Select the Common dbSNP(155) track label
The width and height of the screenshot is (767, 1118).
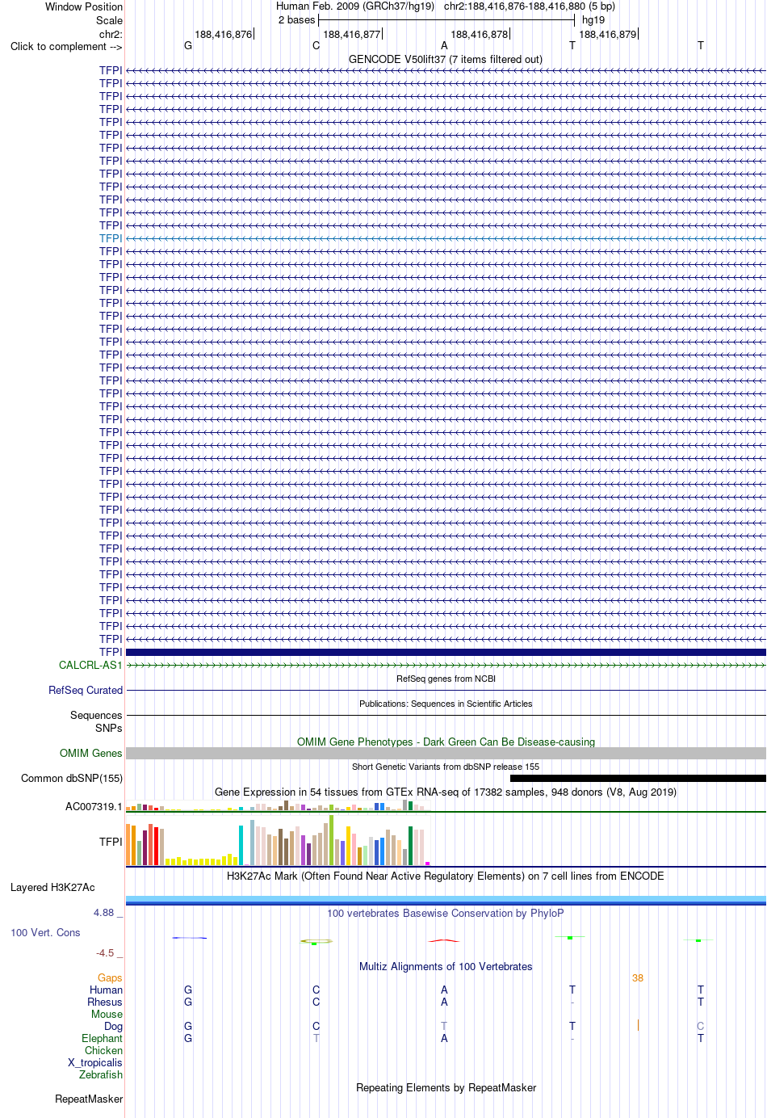click(72, 778)
